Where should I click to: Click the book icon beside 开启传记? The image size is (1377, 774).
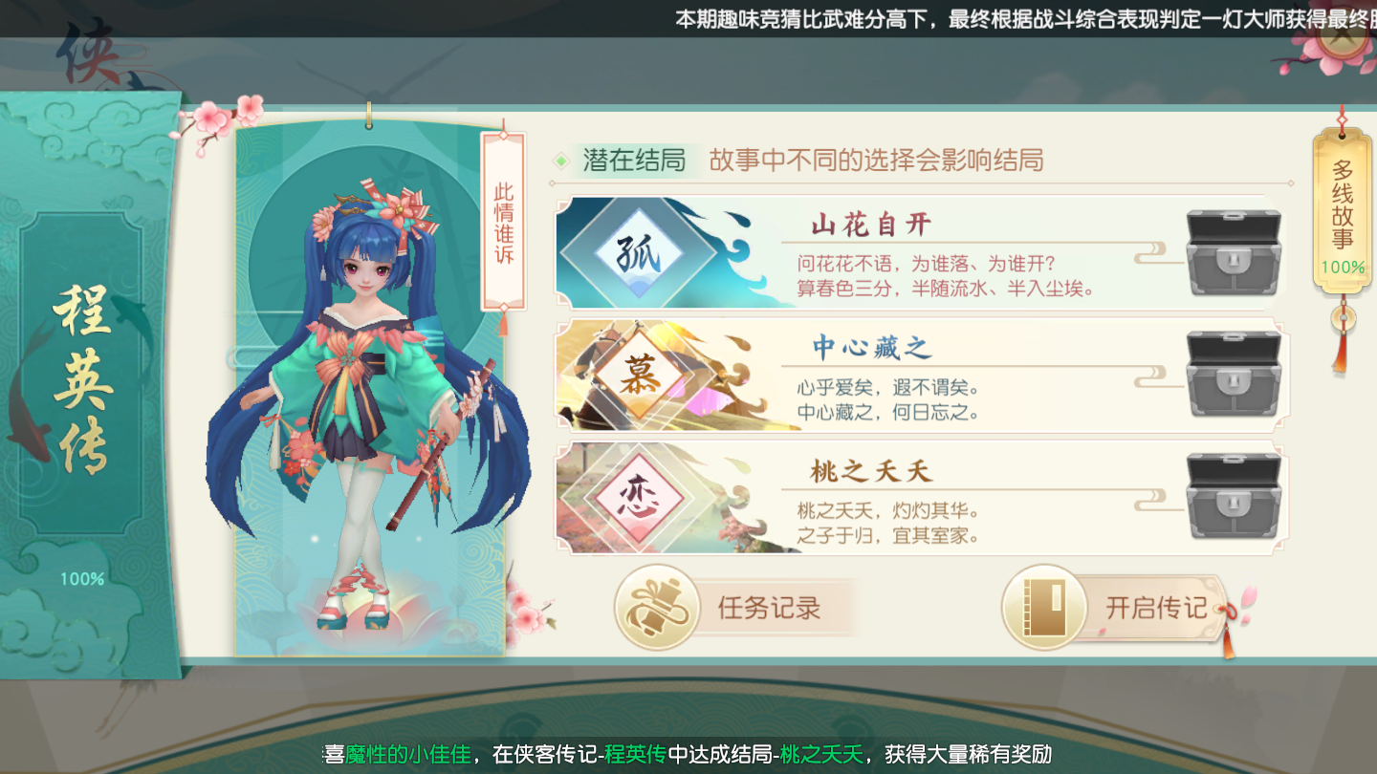pyautogui.click(x=1042, y=608)
